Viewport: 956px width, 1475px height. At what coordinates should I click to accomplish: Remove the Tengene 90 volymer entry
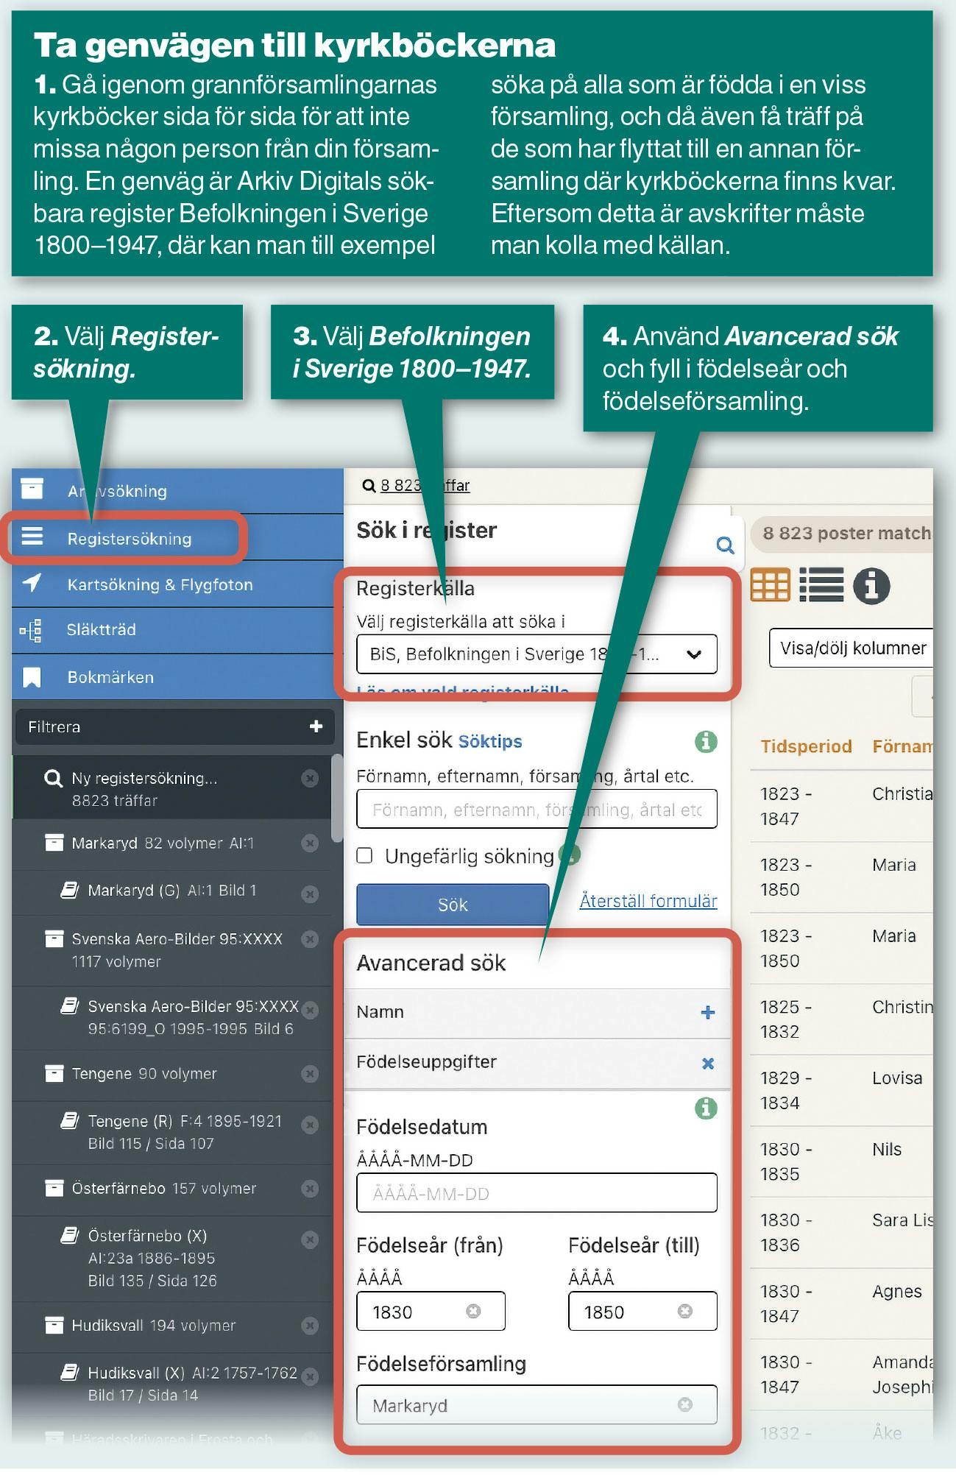(311, 1075)
